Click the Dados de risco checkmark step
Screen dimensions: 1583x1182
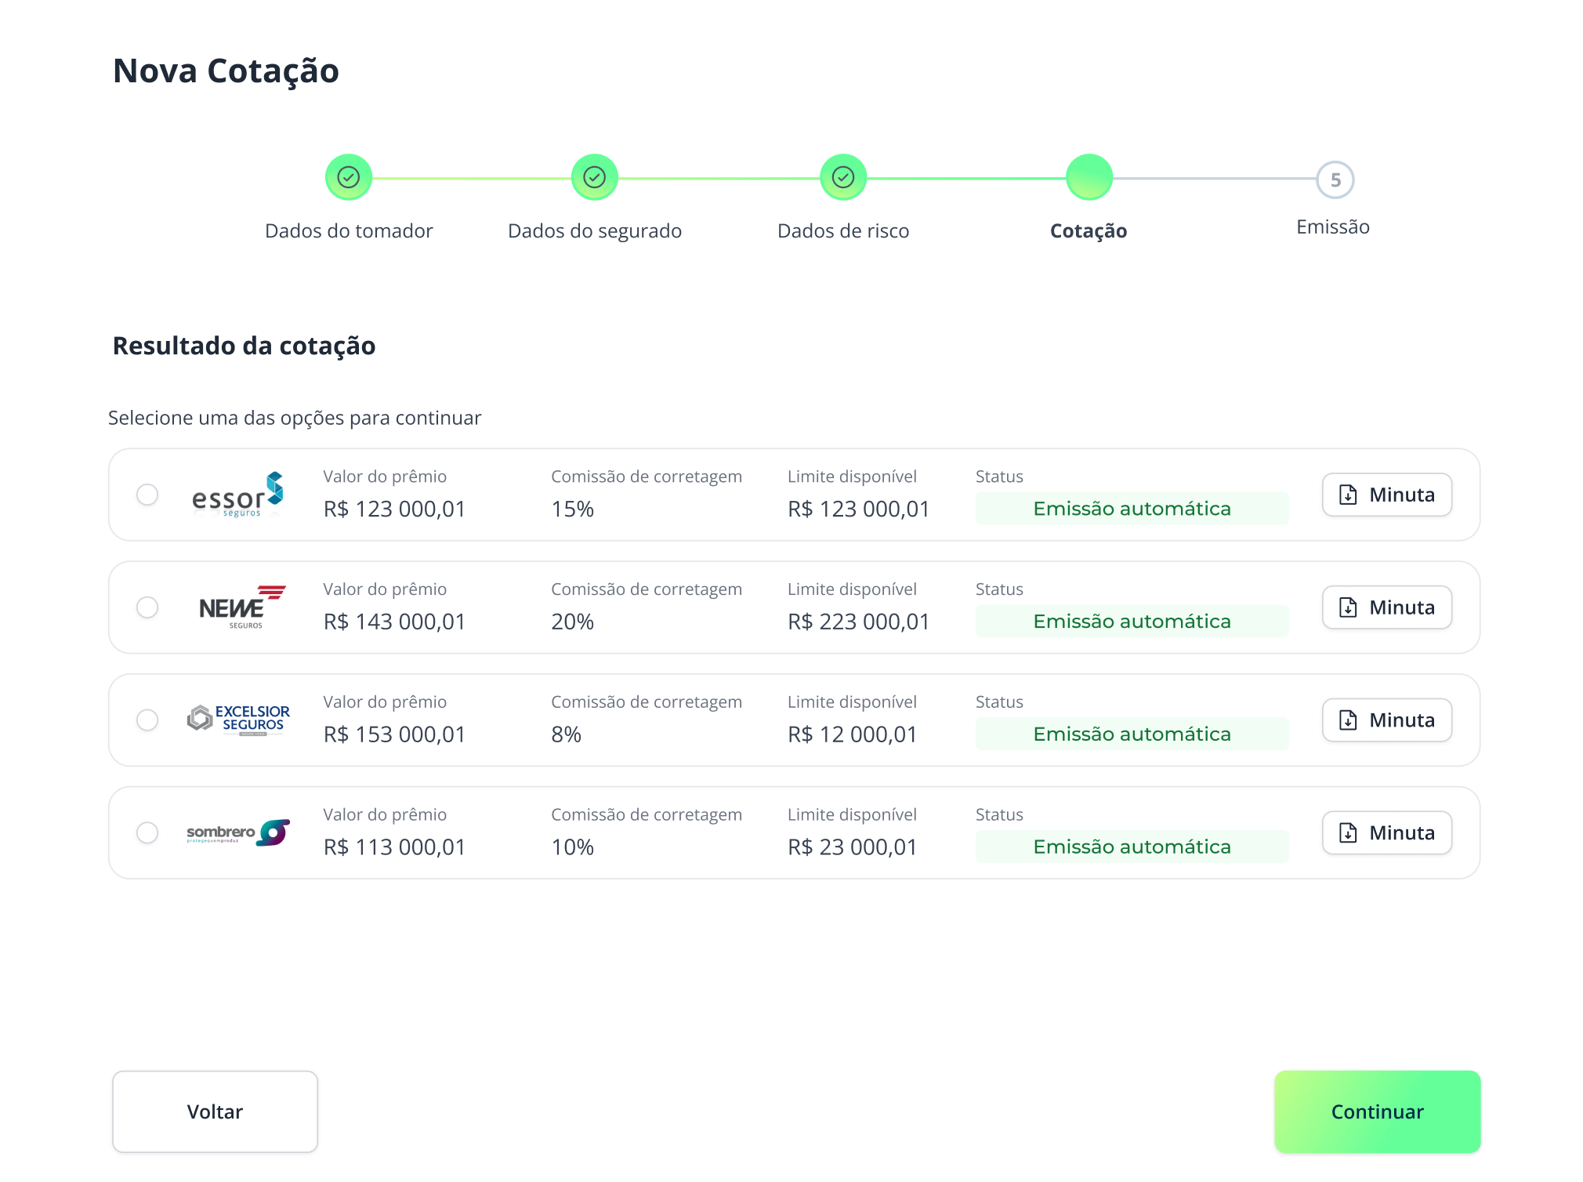tap(843, 178)
